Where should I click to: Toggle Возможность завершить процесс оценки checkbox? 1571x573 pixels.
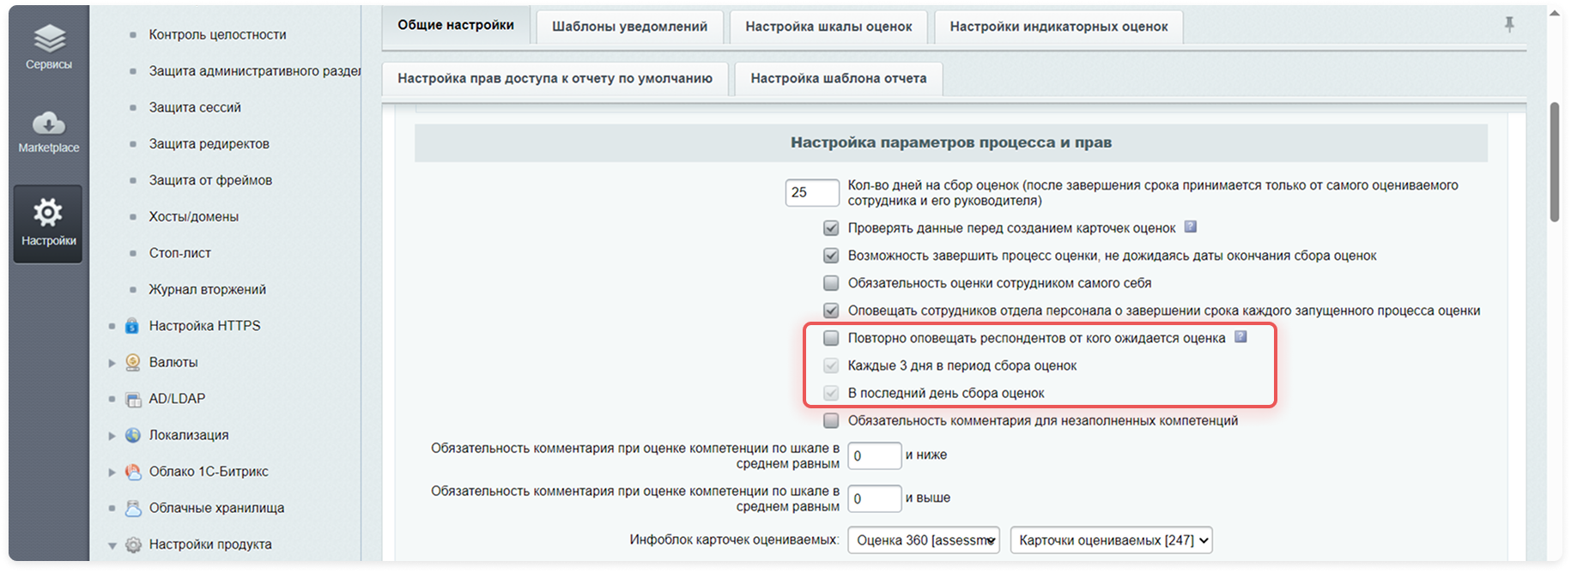pyautogui.click(x=831, y=256)
